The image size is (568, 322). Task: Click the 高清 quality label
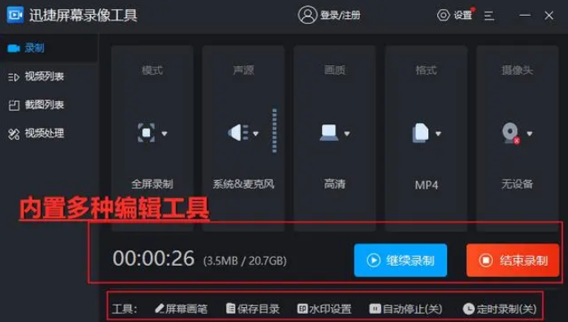click(x=335, y=184)
